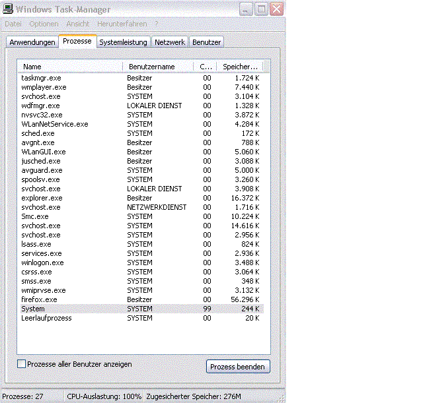This screenshot has height=403, width=423.
Task: Click the Prozess beenden button
Action: 238,367
